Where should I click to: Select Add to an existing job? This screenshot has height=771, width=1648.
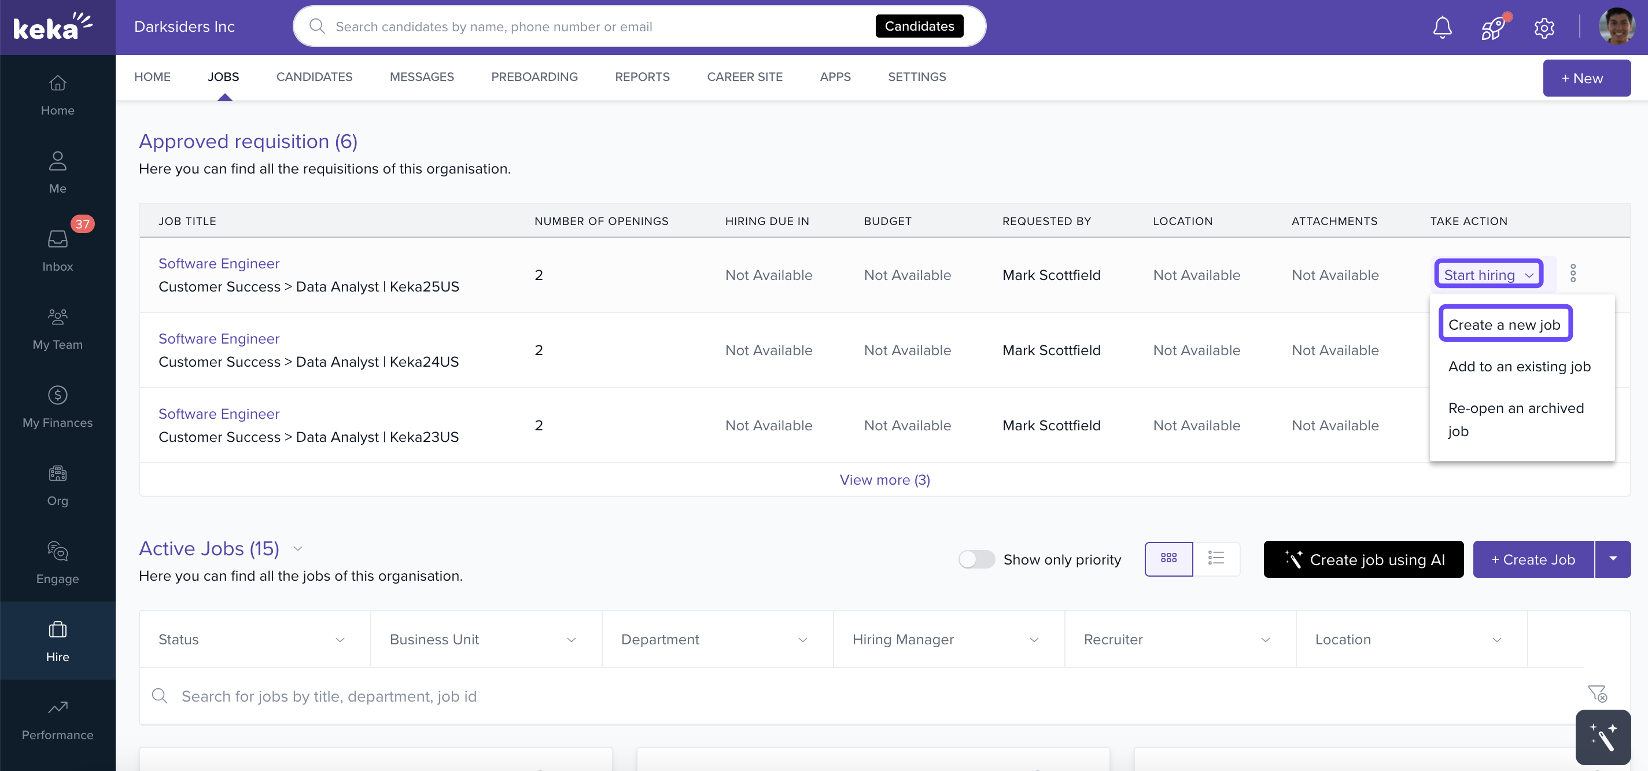[x=1519, y=366]
